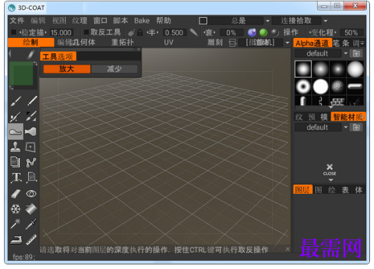Open the 连接拾取 dropdown
Viewport: 374px width, 269px height.
click(325, 21)
